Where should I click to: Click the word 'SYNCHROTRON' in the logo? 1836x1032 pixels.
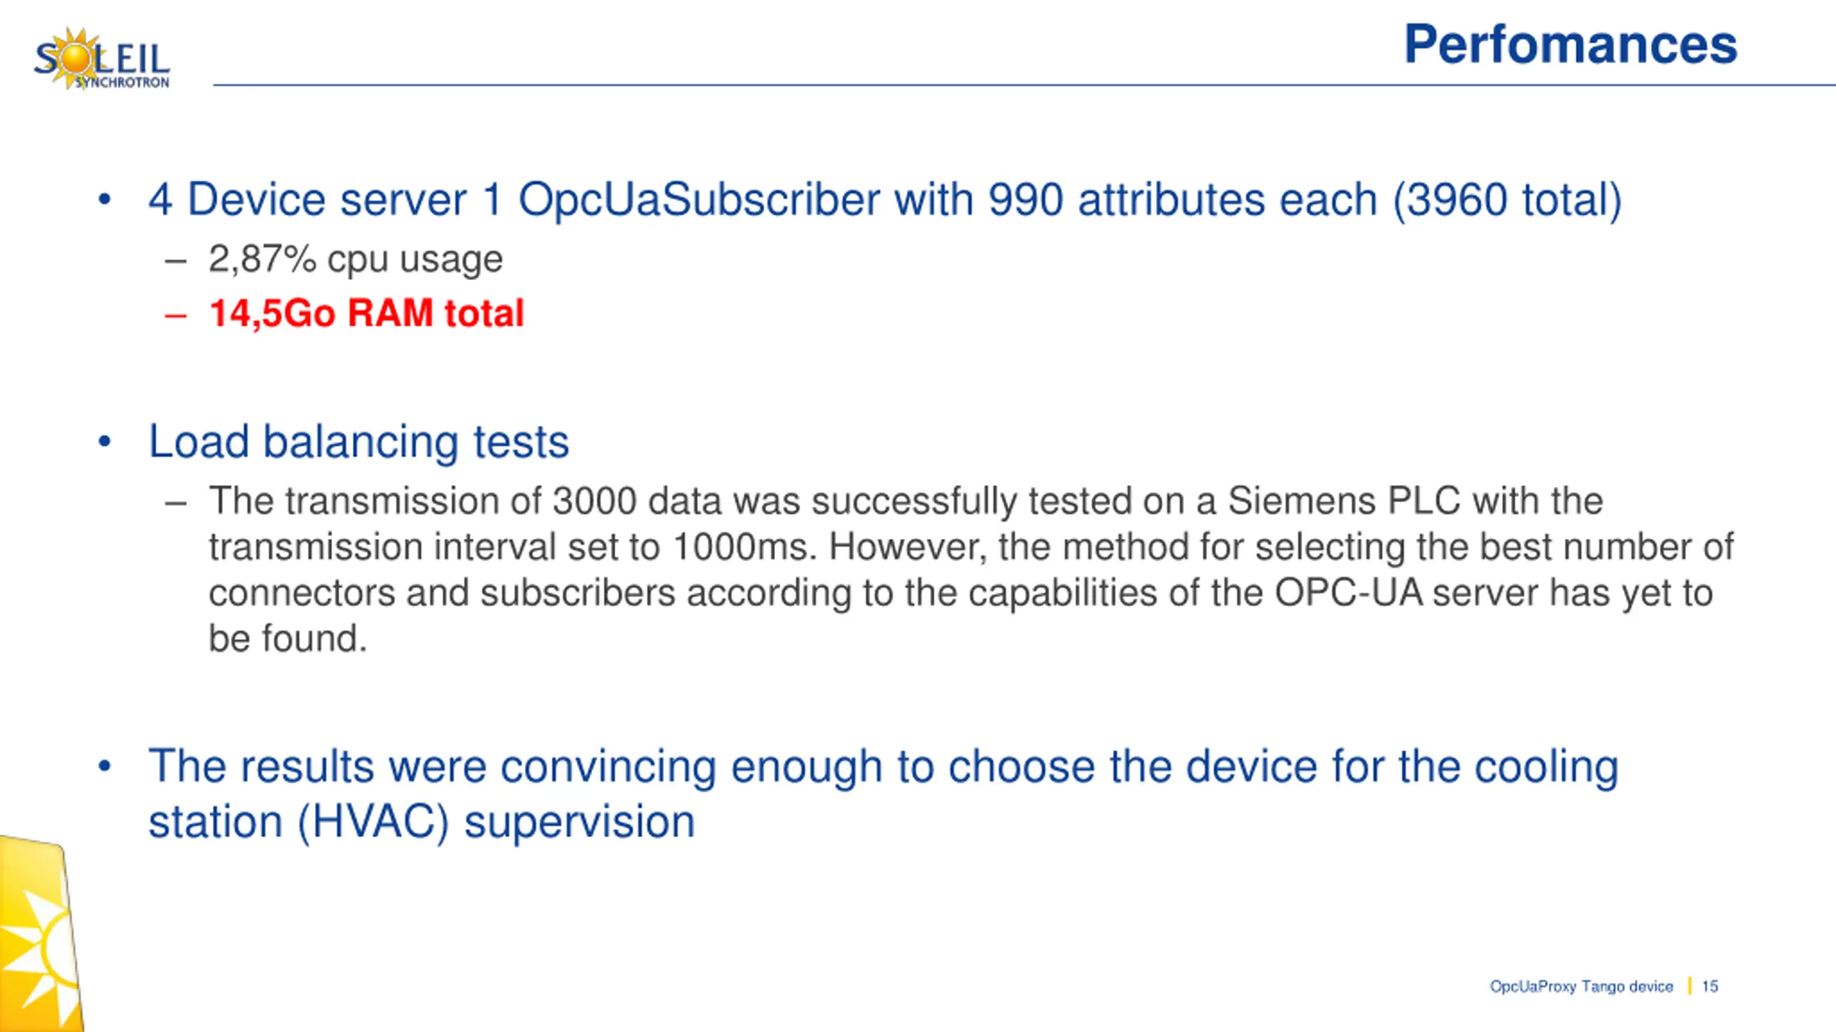(122, 82)
